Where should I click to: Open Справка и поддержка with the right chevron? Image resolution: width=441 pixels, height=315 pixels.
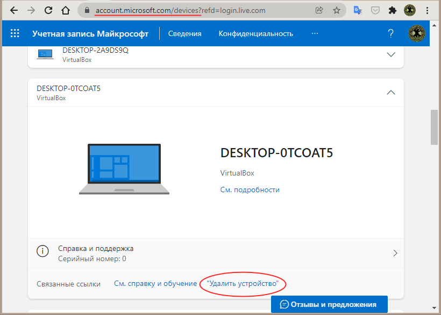395,253
